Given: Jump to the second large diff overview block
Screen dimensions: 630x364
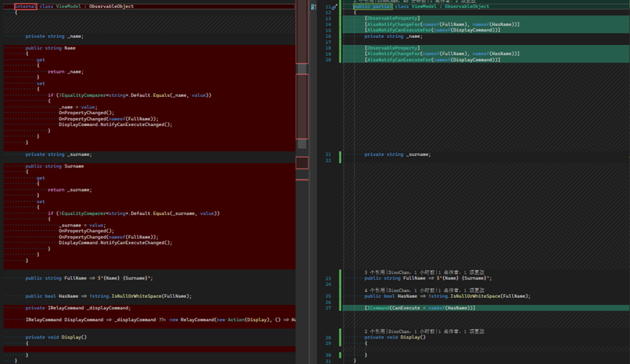Looking at the screenshot, I should 302,106.
